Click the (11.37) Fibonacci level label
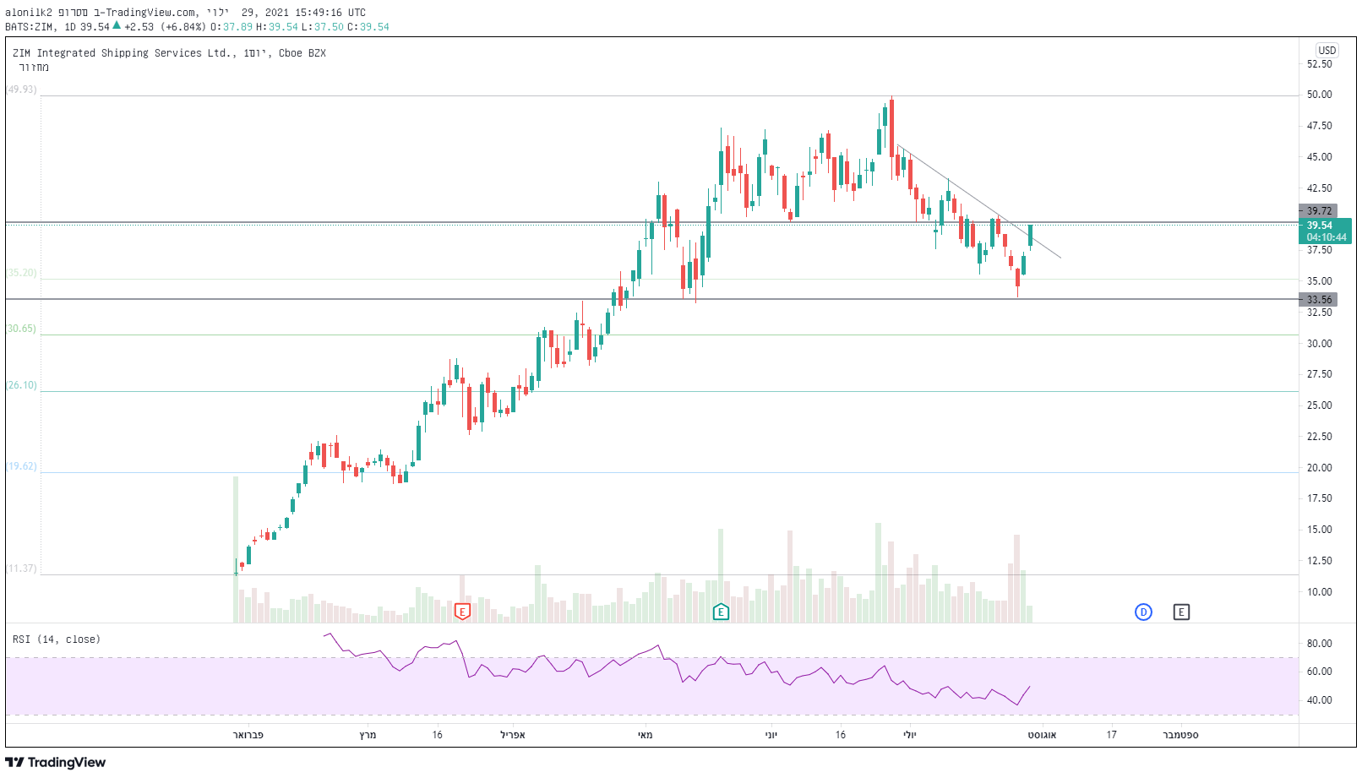The width and height of the screenshot is (1362, 778). point(22,569)
